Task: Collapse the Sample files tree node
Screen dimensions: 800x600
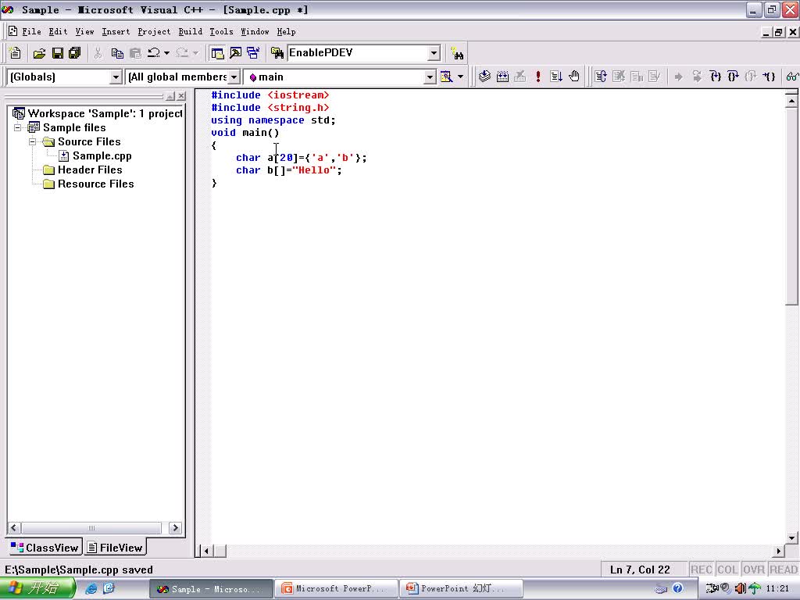Action: pos(18,127)
